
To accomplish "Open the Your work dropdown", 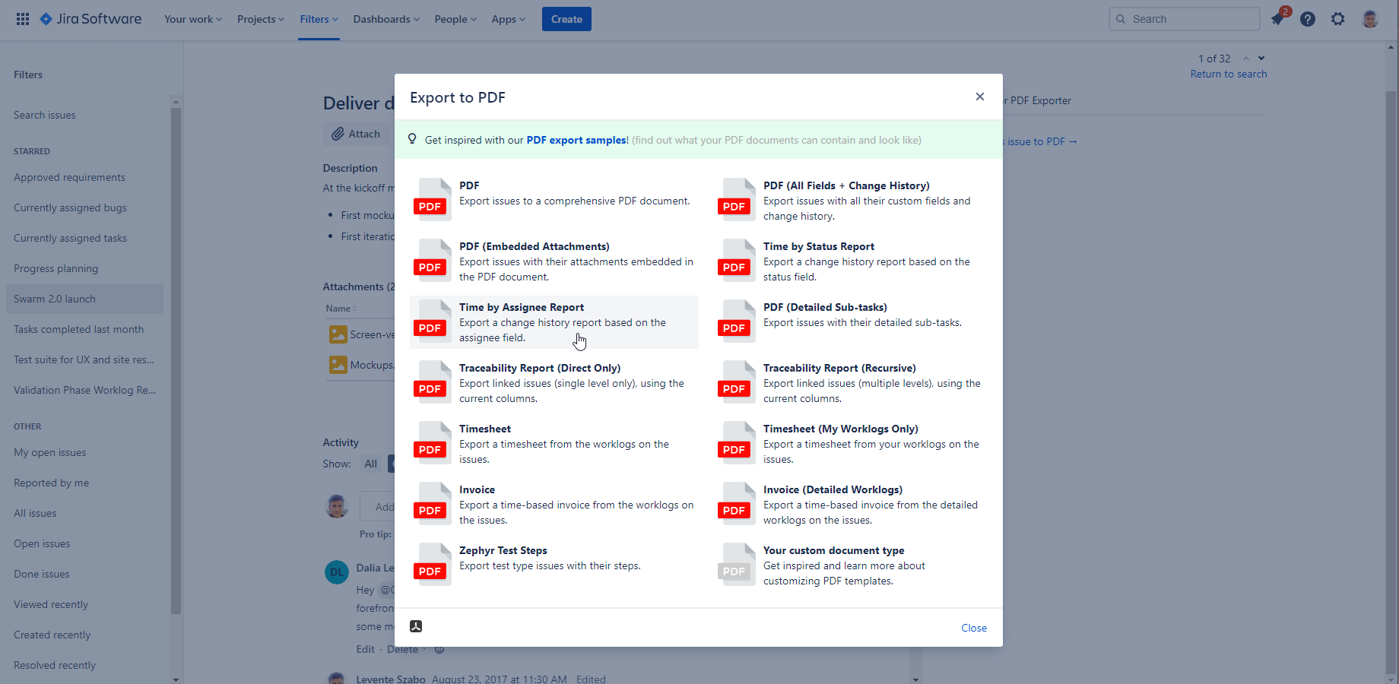I will pos(193,19).
